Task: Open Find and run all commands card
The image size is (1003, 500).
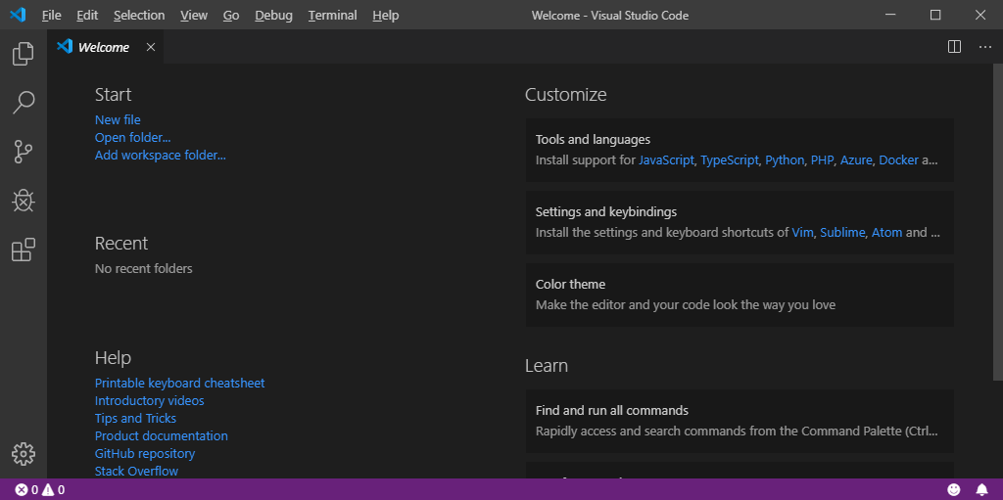Action: click(740, 422)
